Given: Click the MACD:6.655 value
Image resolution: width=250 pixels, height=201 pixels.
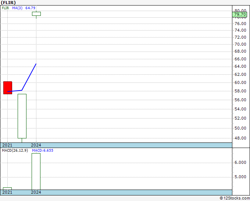Looking at the screenshot, I should click(x=43, y=151).
